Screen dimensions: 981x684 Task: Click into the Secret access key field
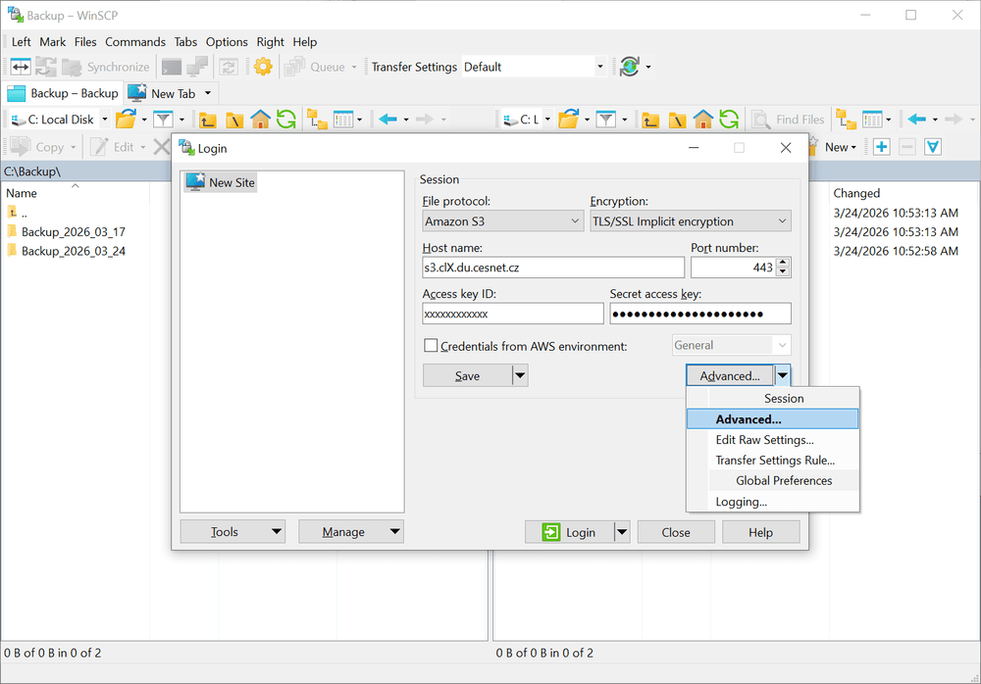click(x=700, y=314)
